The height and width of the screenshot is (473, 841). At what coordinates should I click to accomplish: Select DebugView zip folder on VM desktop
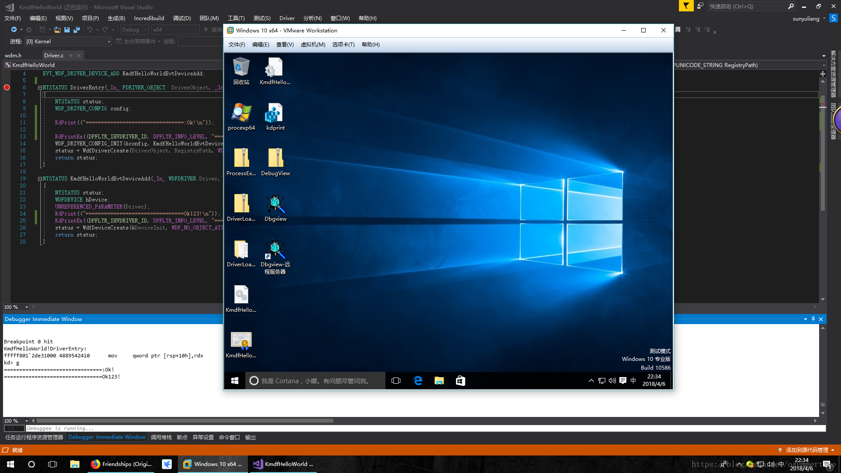275,162
